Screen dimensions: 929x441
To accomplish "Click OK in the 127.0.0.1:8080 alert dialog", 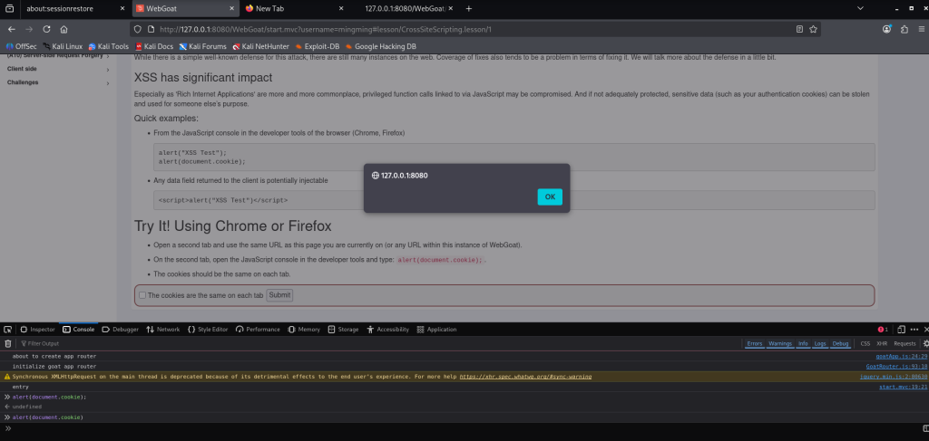I will [550, 197].
